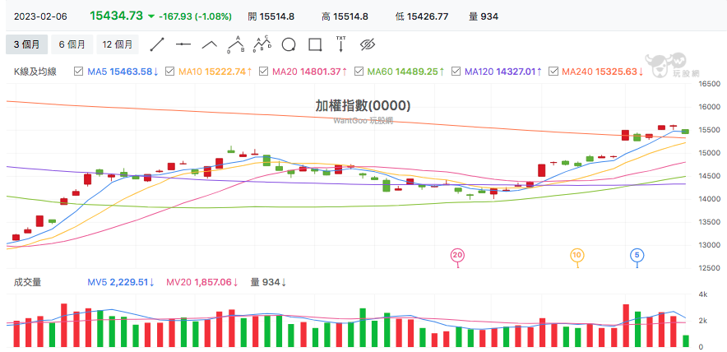Select the trend line drawing tool
The height and width of the screenshot is (352, 727).
[157, 44]
